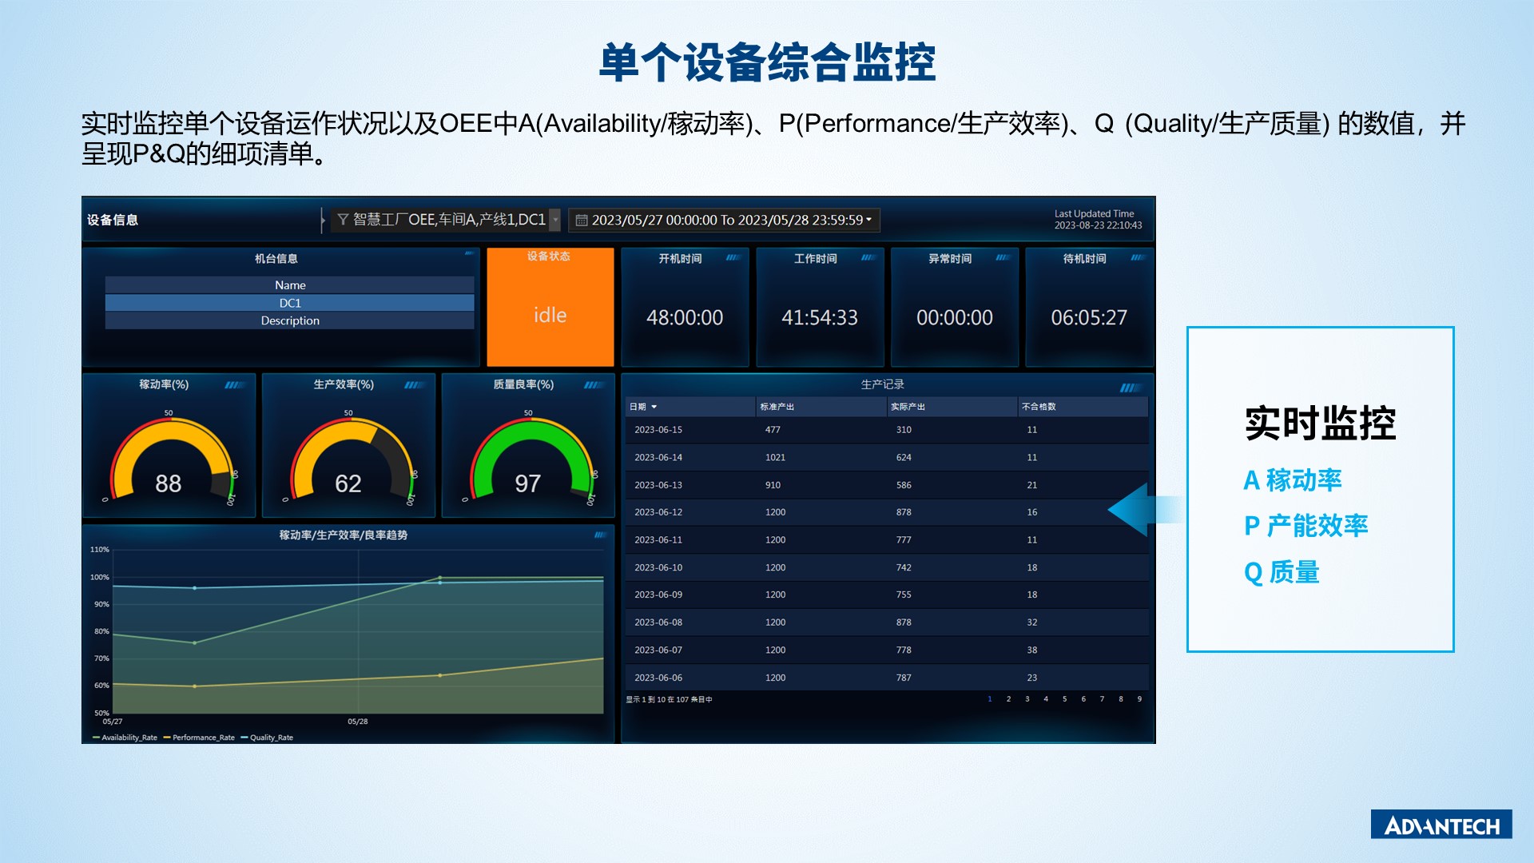
Task: Toggle Availability_Rate series in chart legend
Action: tap(125, 738)
